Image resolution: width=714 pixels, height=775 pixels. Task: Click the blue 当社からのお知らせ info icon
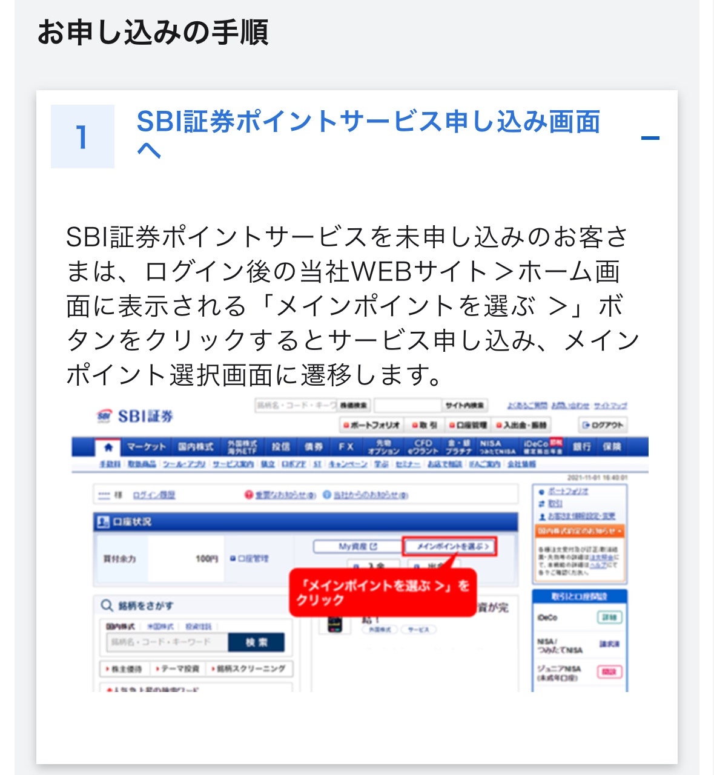pyautogui.click(x=327, y=495)
